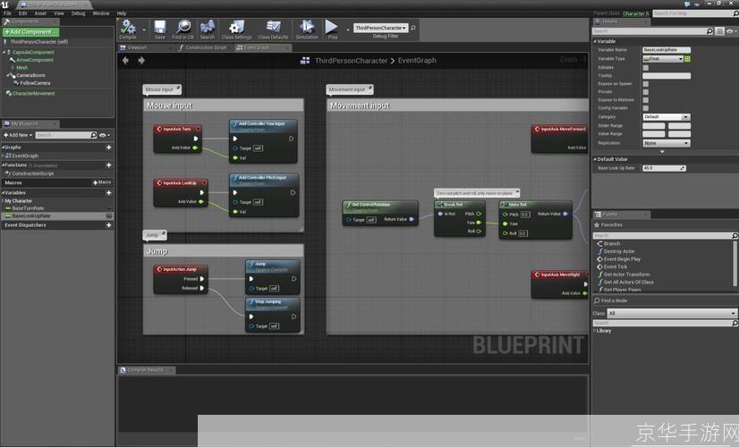
Task: Open the Add New dropdown in My Blueprint
Action: (19, 135)
